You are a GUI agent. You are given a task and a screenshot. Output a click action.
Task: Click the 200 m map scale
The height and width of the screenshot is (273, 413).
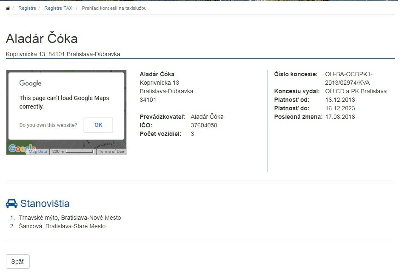coord(72,152)
